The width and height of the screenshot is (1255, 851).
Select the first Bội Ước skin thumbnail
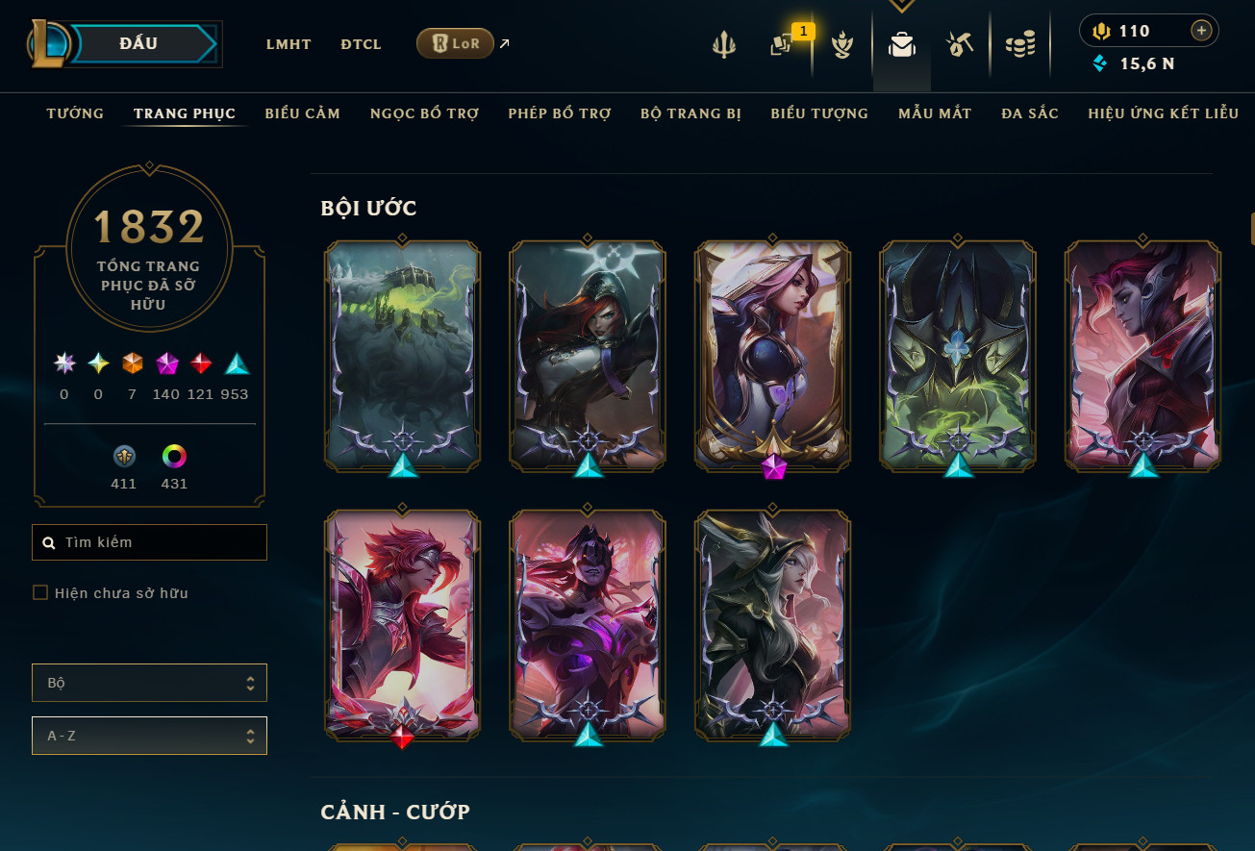pos(403,355)
